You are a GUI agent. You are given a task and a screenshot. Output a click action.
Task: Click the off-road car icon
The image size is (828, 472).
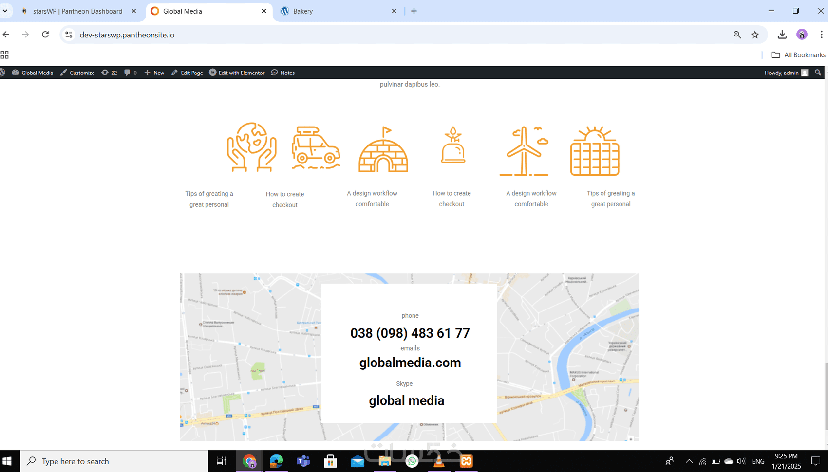[316, 147]
